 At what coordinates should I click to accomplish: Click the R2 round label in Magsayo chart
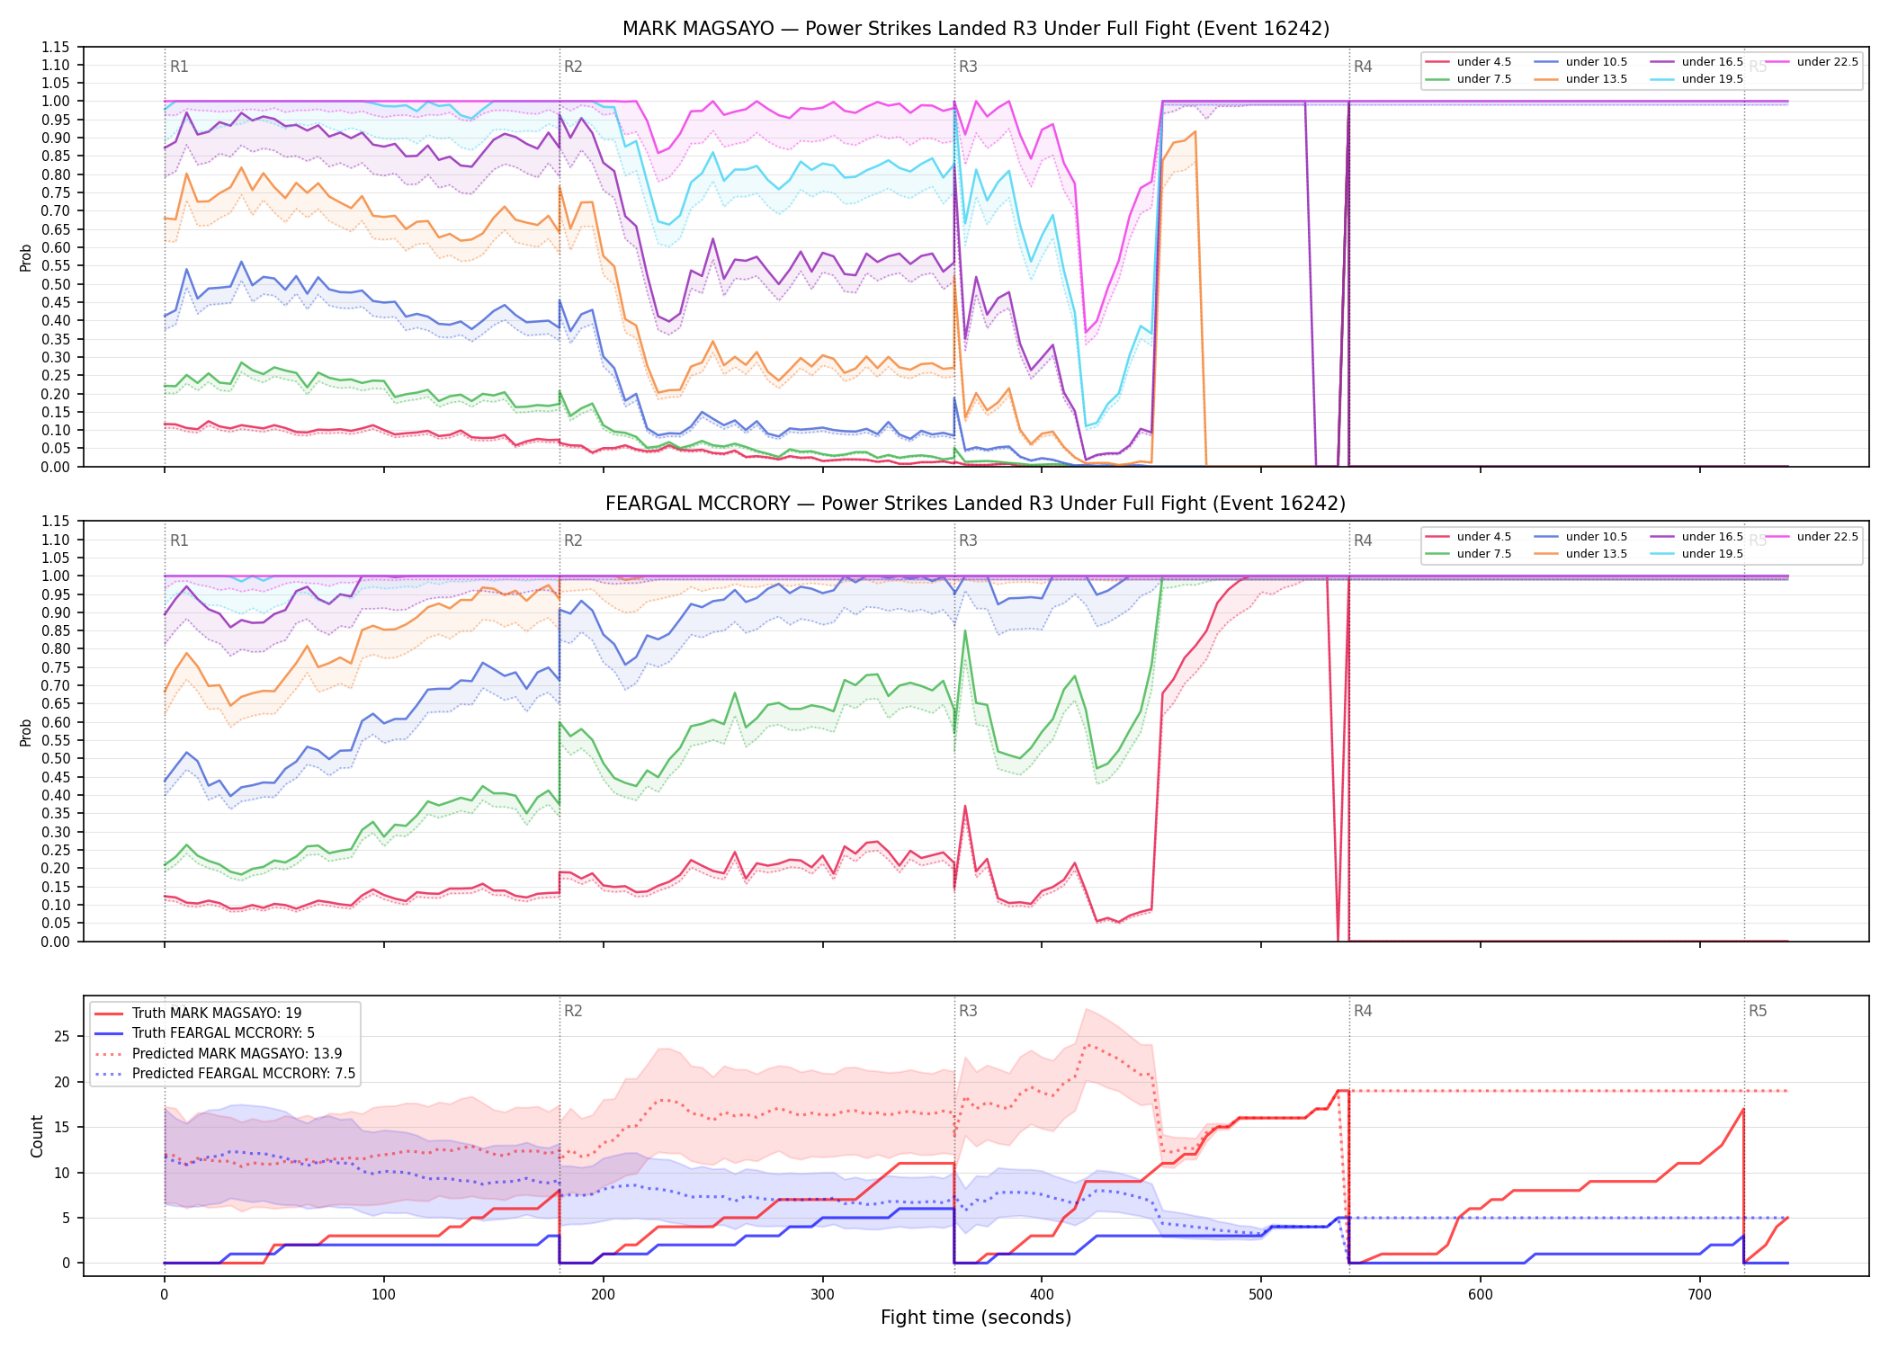(x=573, y=67)
